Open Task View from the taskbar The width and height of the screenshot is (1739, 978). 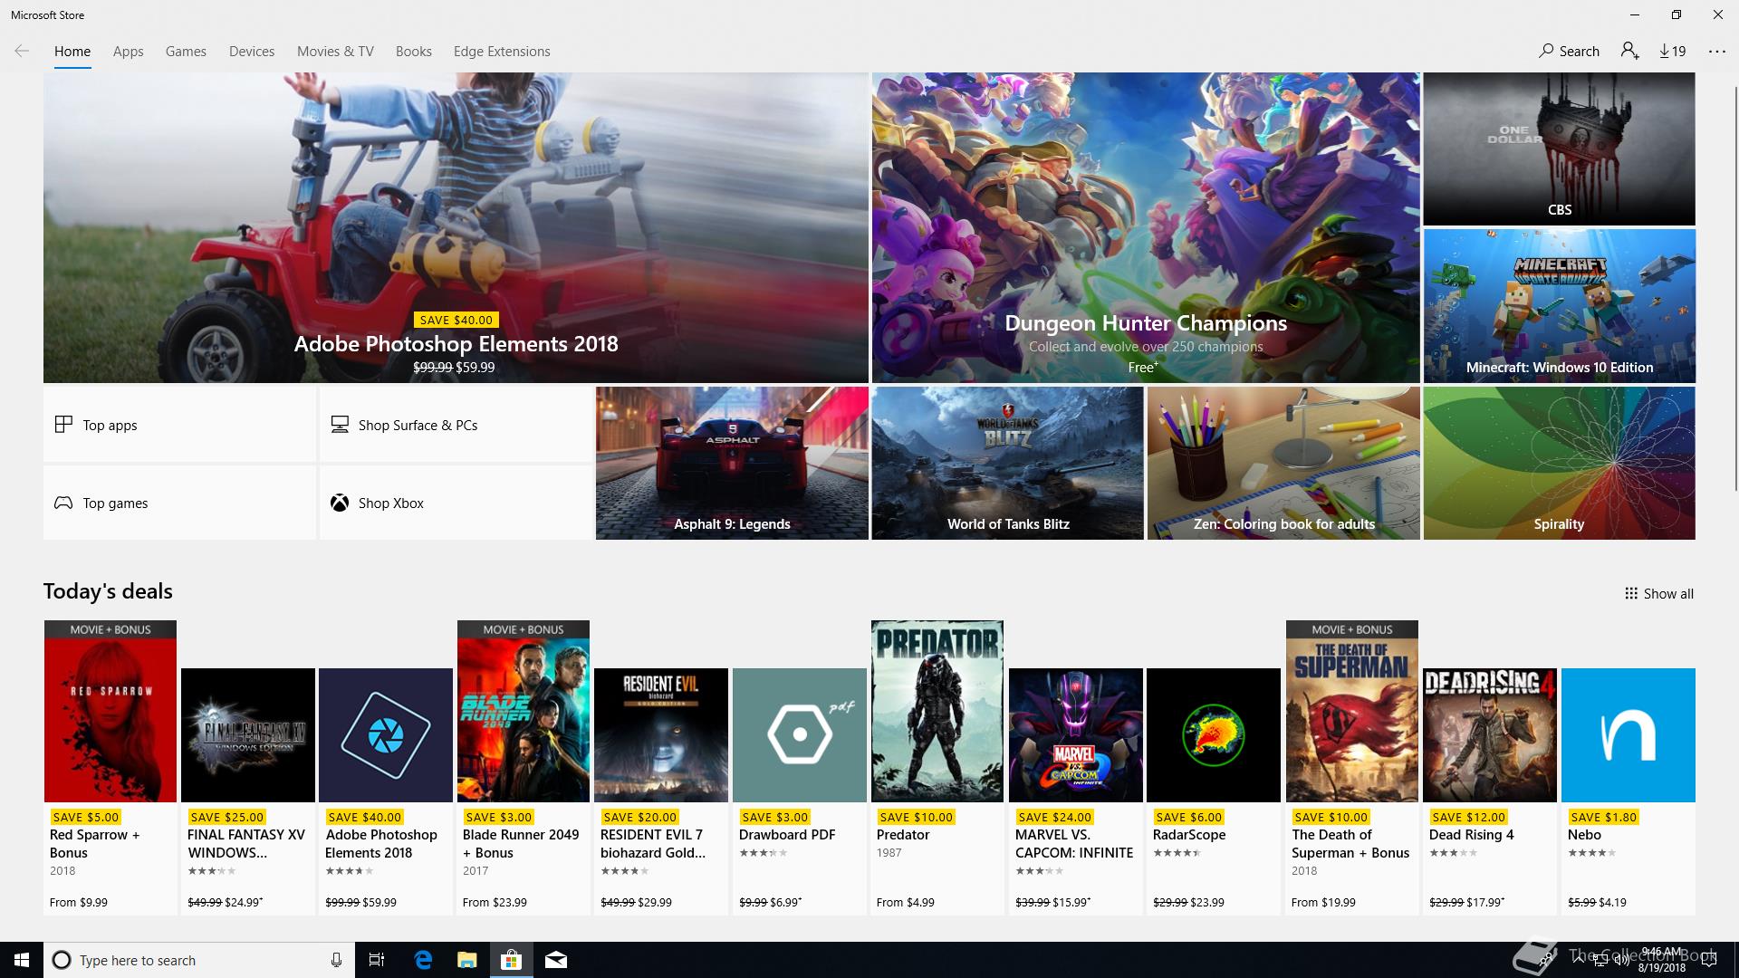pyautogui.click(x=377, y=960)
